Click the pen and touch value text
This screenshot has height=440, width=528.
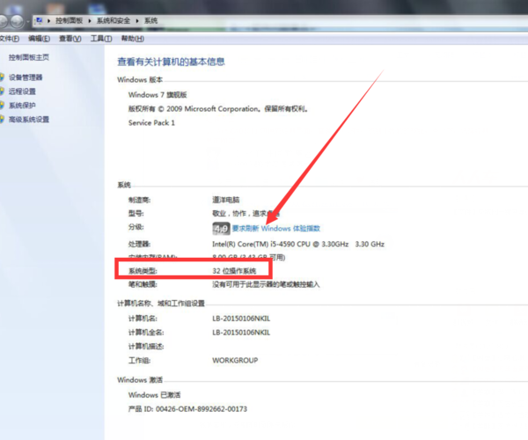click(266, 284)
